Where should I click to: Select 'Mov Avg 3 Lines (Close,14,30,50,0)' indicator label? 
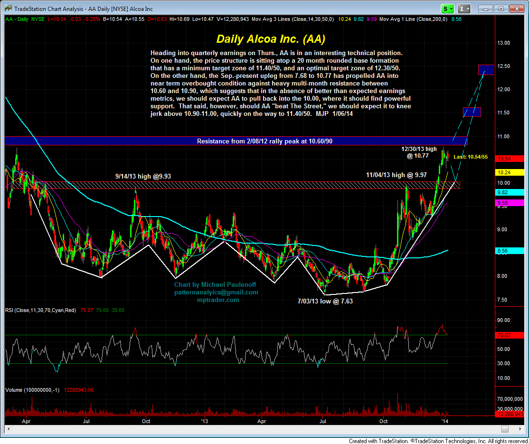(x=293, y=19)
